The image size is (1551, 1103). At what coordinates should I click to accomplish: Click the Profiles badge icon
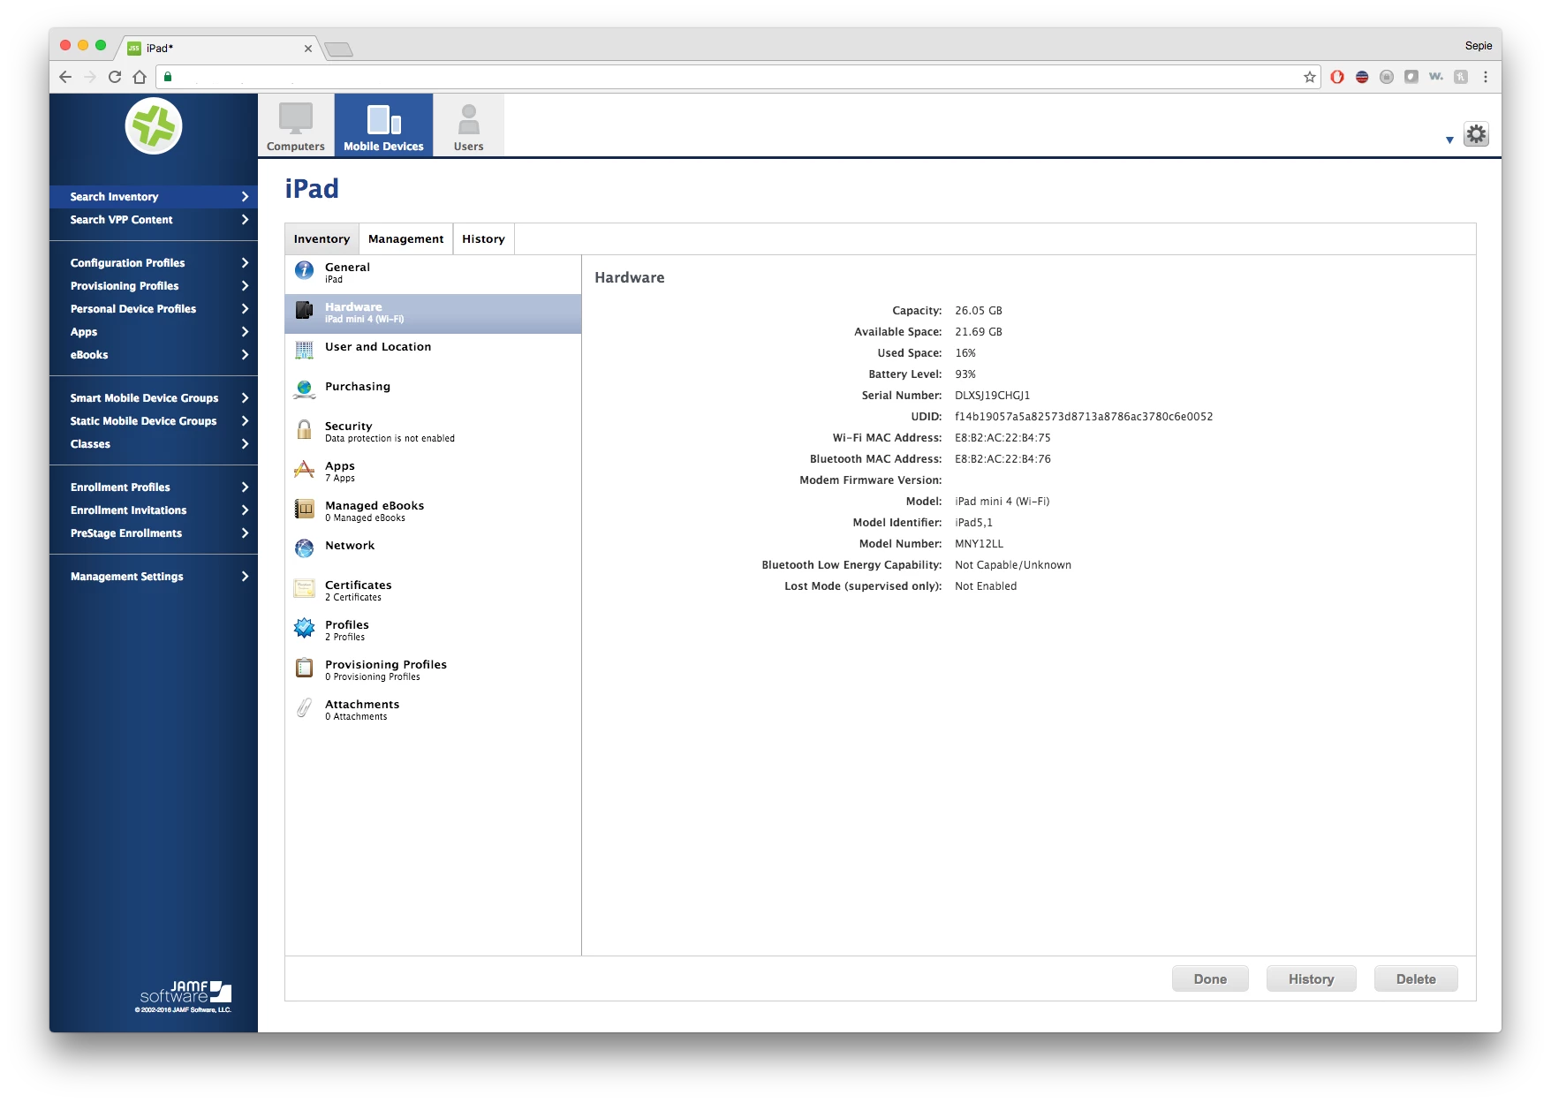click(x=305, y=628)
